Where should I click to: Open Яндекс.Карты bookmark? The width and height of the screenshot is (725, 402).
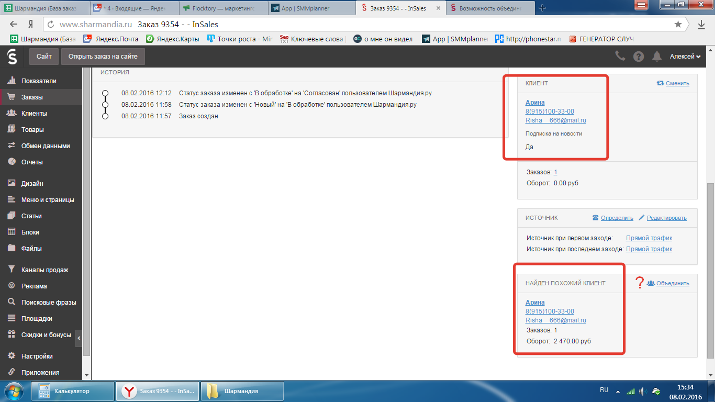click(x=172, y=39)
